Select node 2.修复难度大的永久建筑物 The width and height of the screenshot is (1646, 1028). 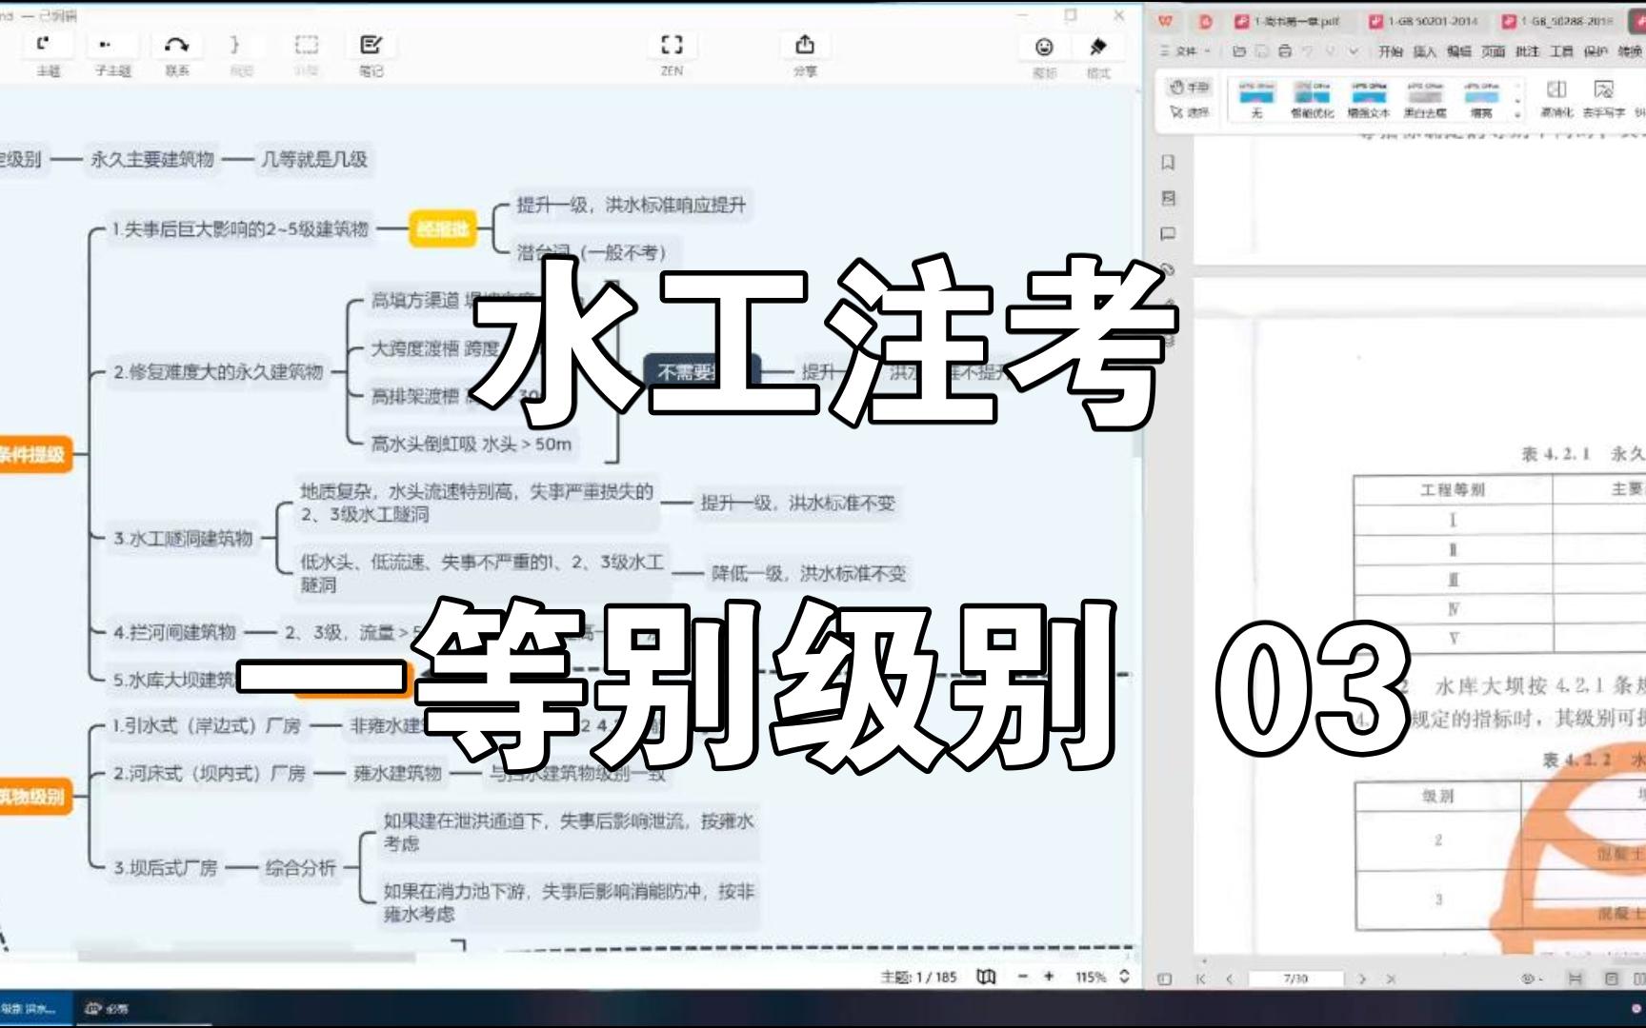[218, 372]
